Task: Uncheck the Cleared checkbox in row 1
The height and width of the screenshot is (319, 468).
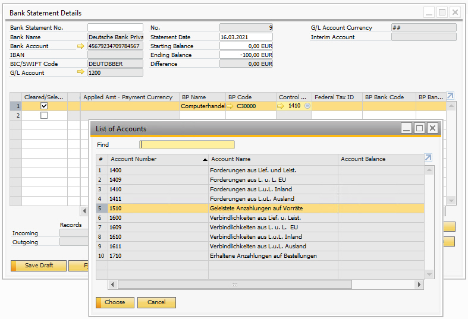Action: (x=44, y=106)
